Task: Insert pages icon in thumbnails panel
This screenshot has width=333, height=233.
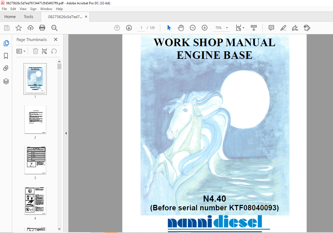Action: (x=45, y=51)
